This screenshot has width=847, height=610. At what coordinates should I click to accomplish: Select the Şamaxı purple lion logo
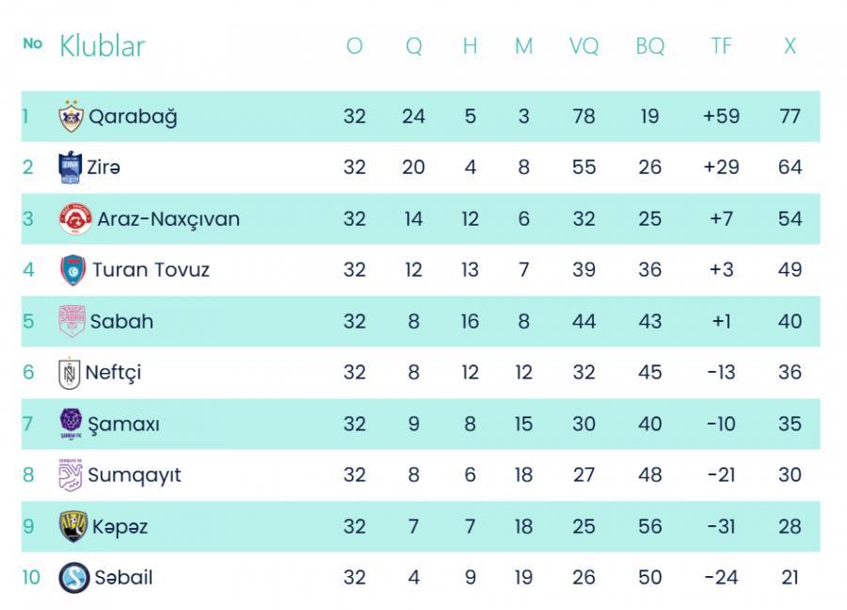coord(71,424)
